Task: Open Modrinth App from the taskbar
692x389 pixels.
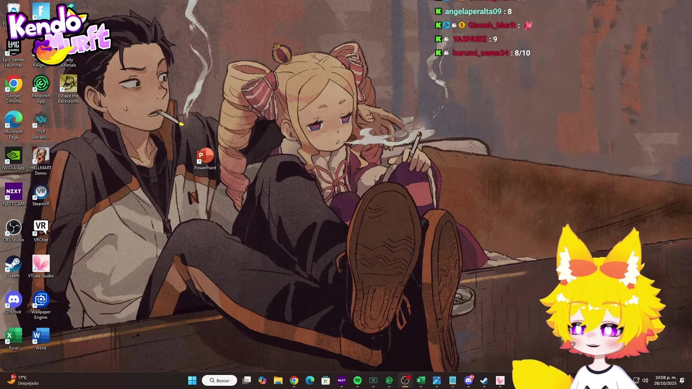Action: tap(389, 380)
